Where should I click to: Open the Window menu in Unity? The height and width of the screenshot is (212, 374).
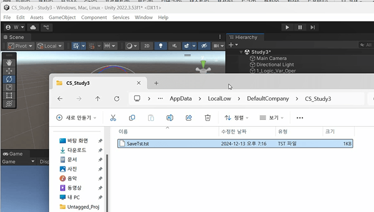(x=143, y=17)
